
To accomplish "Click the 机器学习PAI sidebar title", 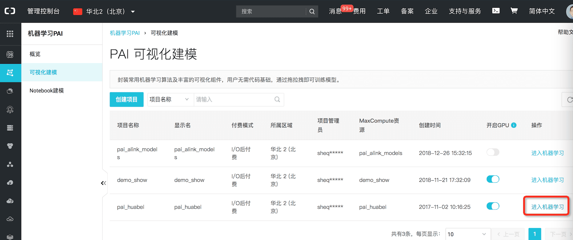I will (45, 34).
